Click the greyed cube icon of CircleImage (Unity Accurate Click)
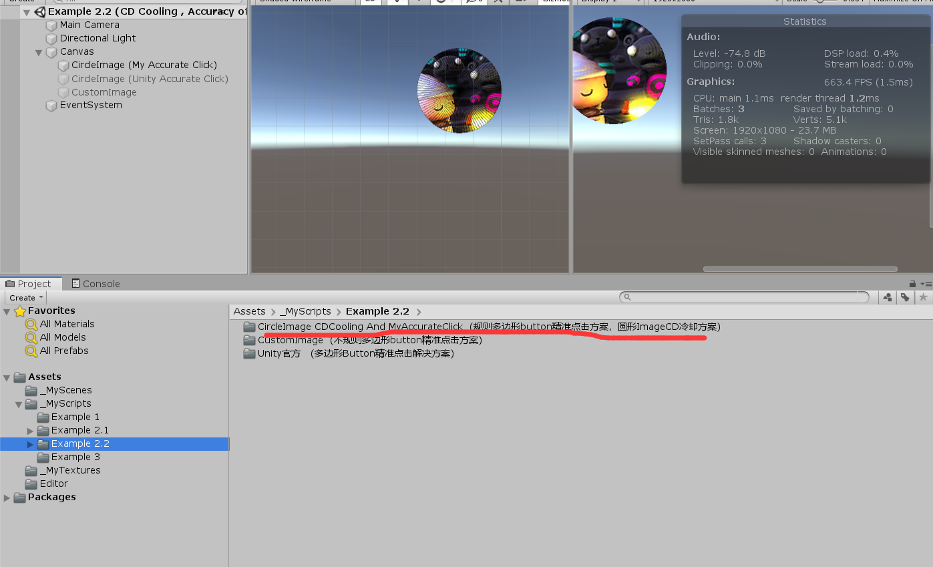Screen dimensions: 933x567 (63, 79)
